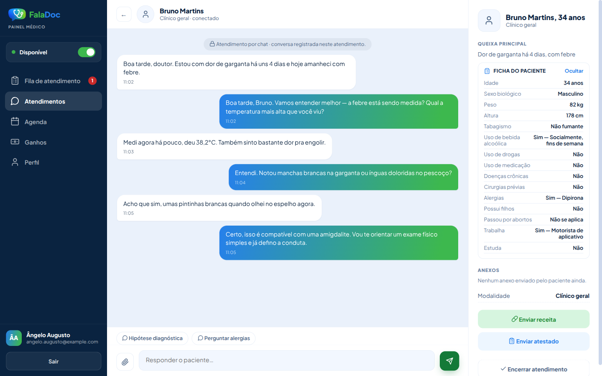Viewport: 602px width, 376px height.
Task: Click the FalaDoc stethoscope logo
Action: tap(17, 15)
